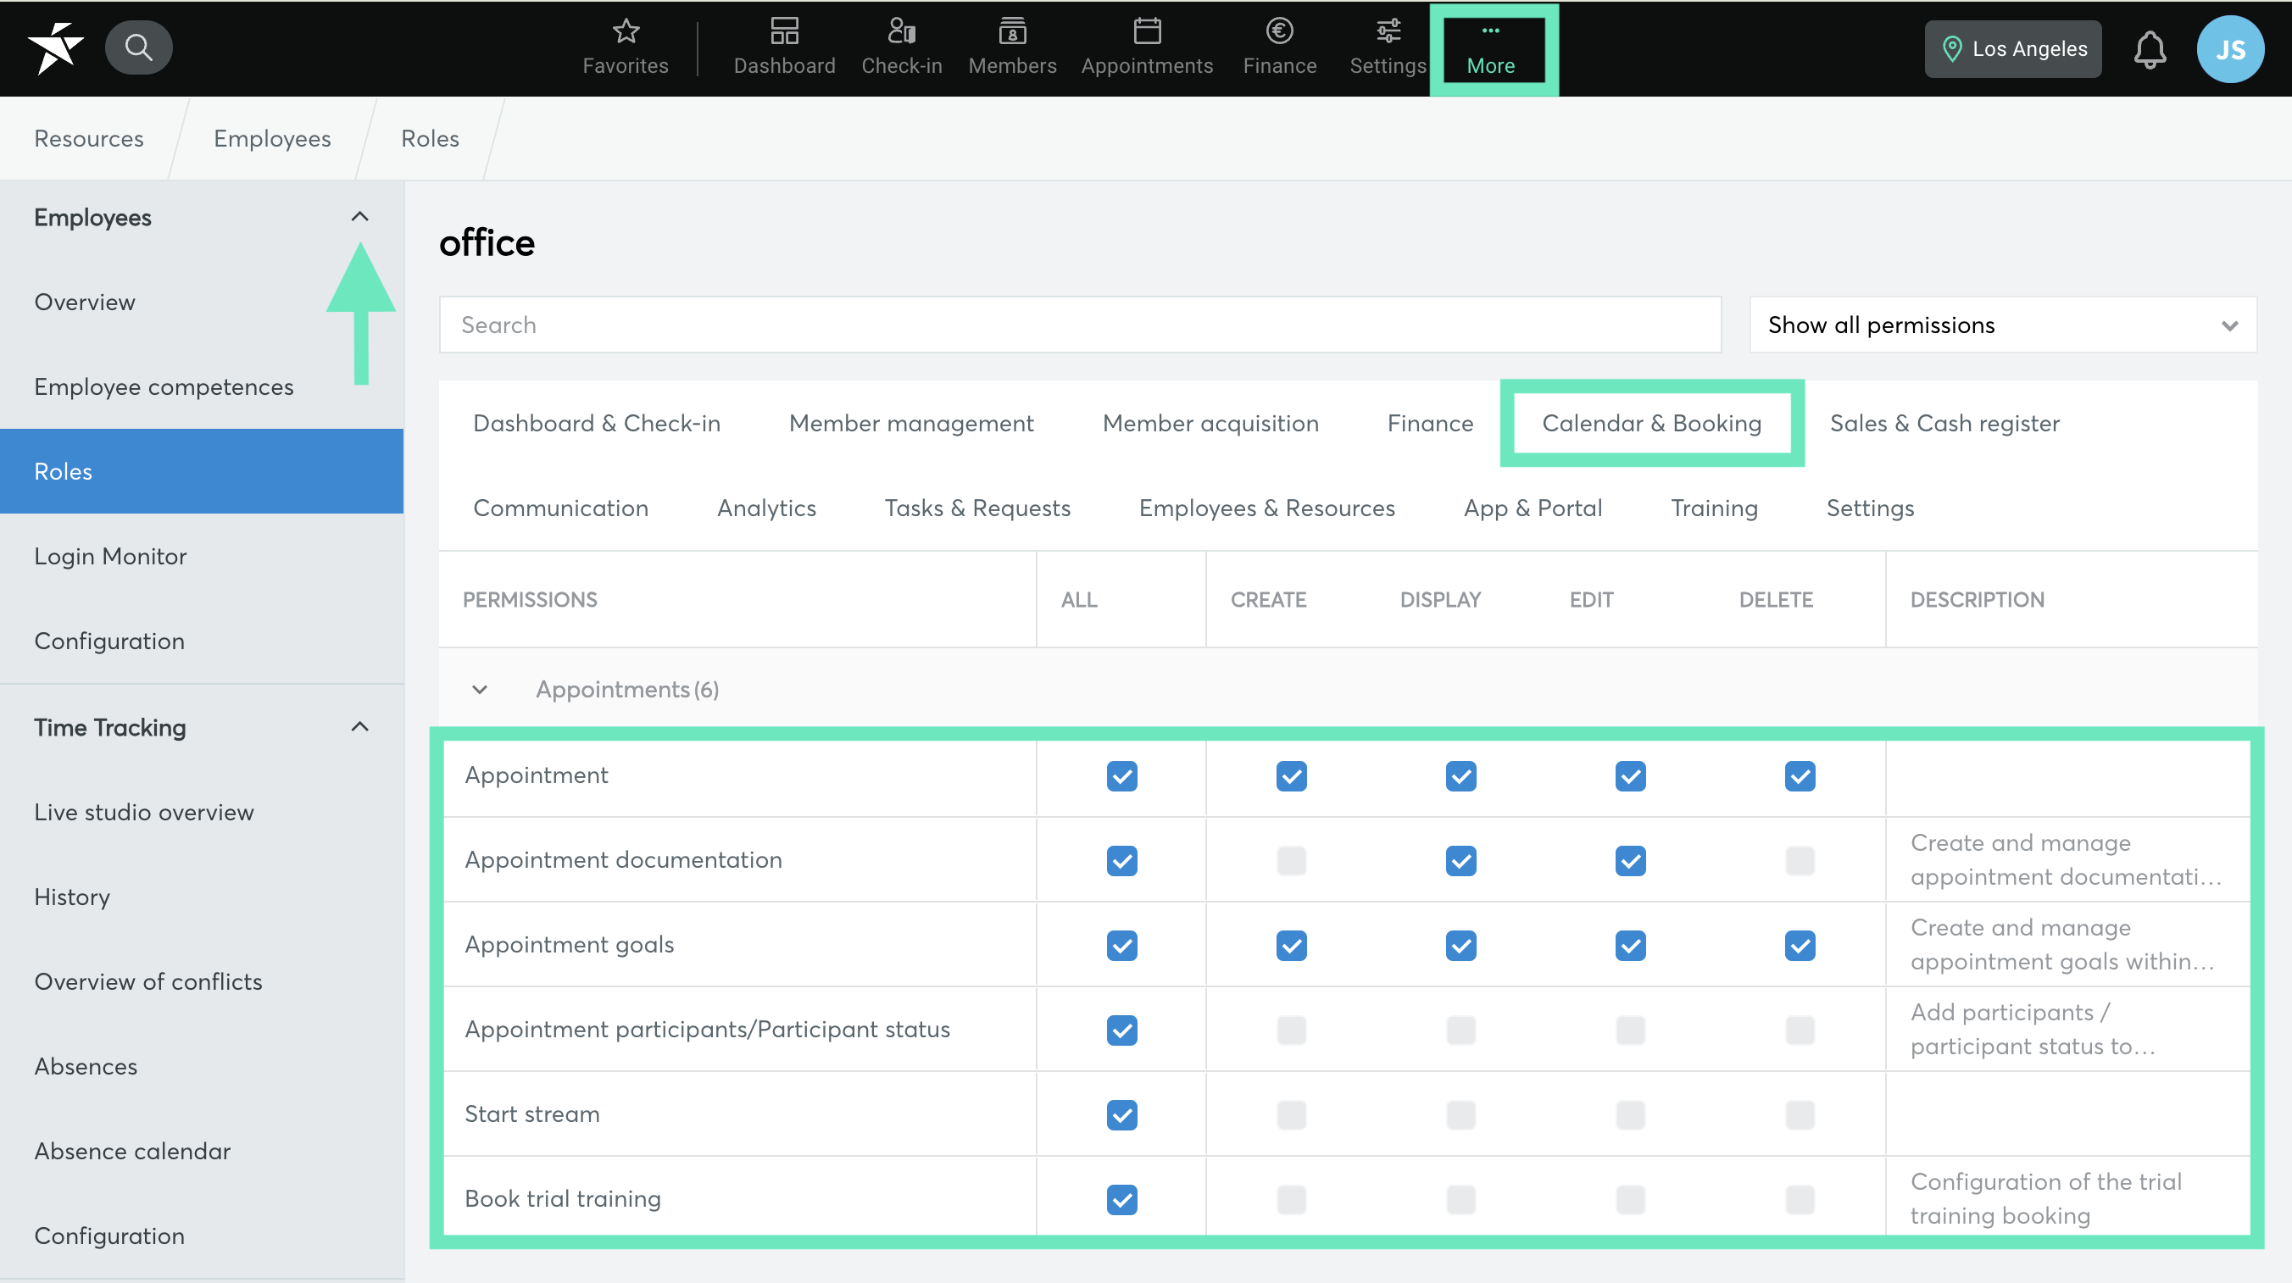Open notifications bell icon
The image size is (2292, 1283).
tap(2150, 49)
